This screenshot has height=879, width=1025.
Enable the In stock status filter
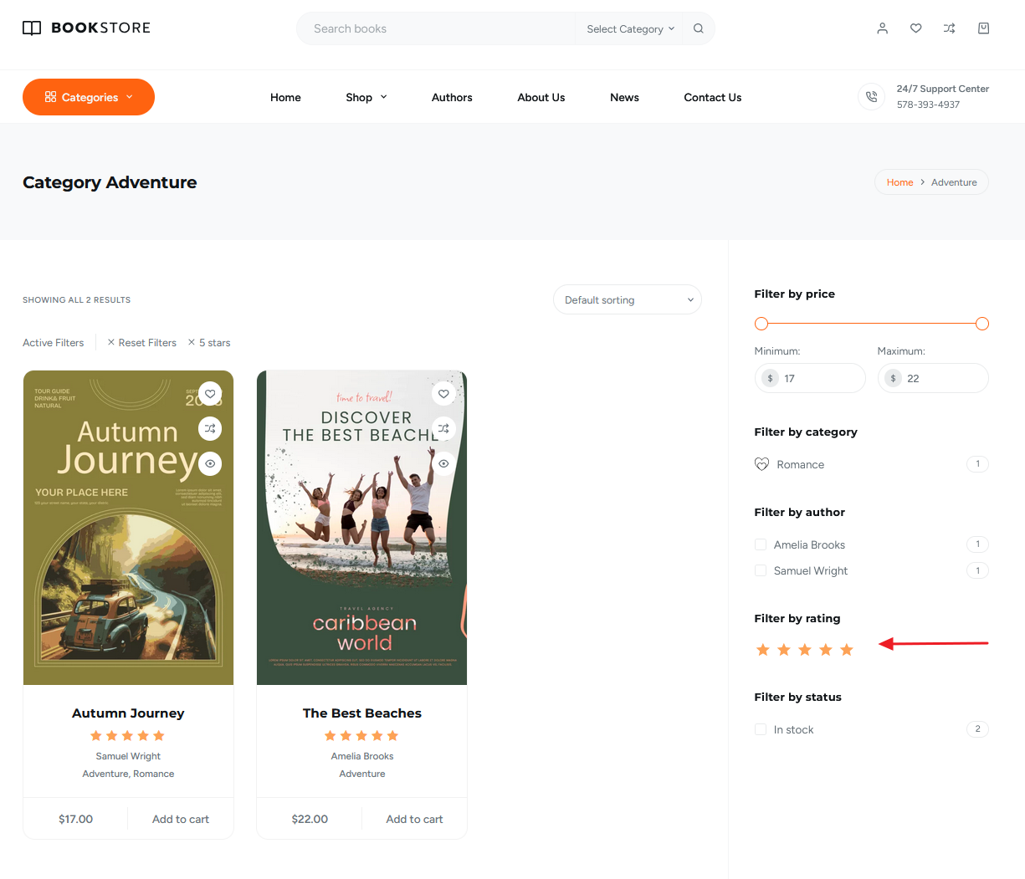[x=760, y=728]
